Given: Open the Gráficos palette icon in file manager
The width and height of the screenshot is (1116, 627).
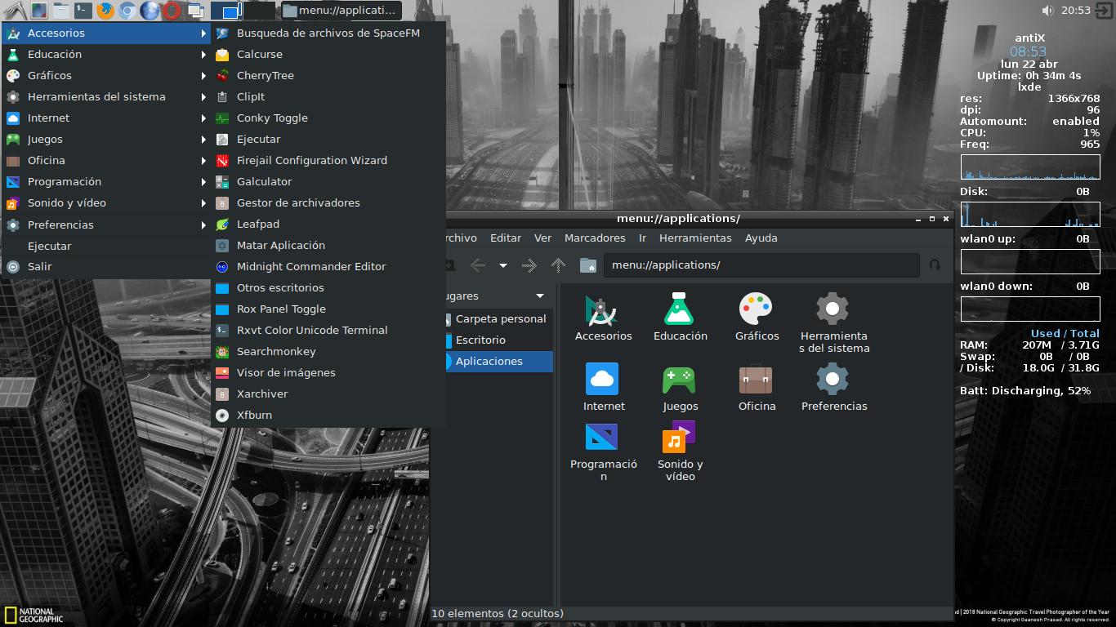Looking at the screenshot, I should (756, 309).
